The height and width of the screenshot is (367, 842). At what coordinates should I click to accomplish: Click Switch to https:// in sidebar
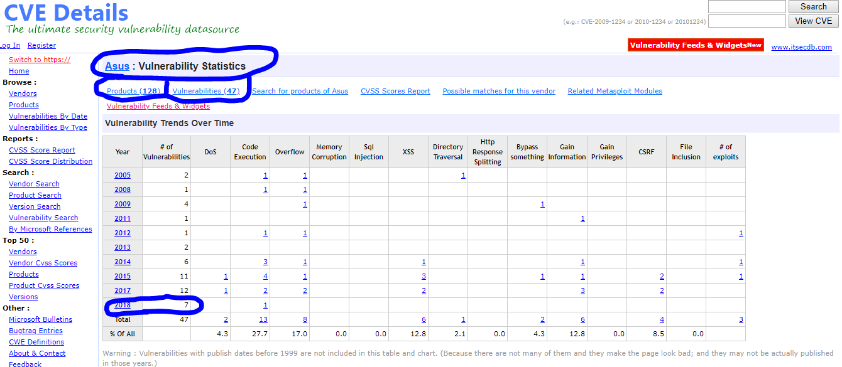pyautogui.click(x=40, y=60)
